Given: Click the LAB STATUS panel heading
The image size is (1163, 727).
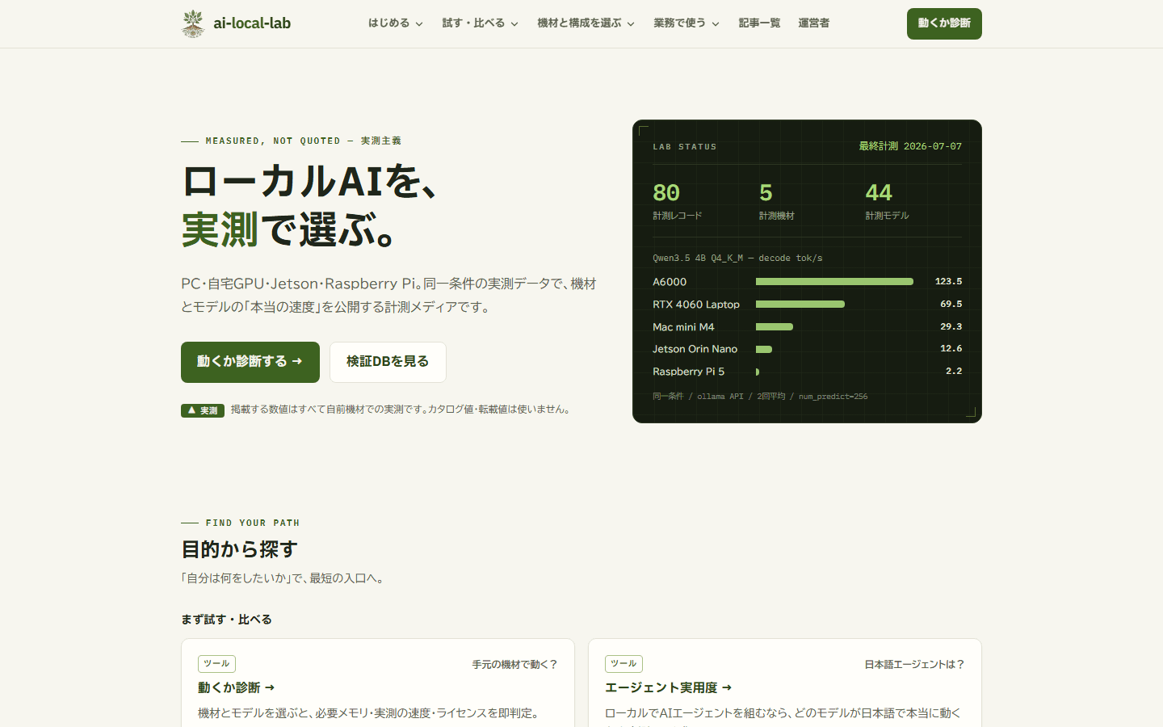Looking at the screenshot, I should 685,147.
